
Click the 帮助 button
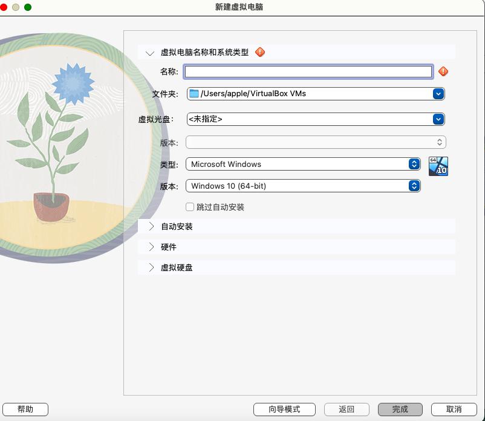tap(25, 410)
